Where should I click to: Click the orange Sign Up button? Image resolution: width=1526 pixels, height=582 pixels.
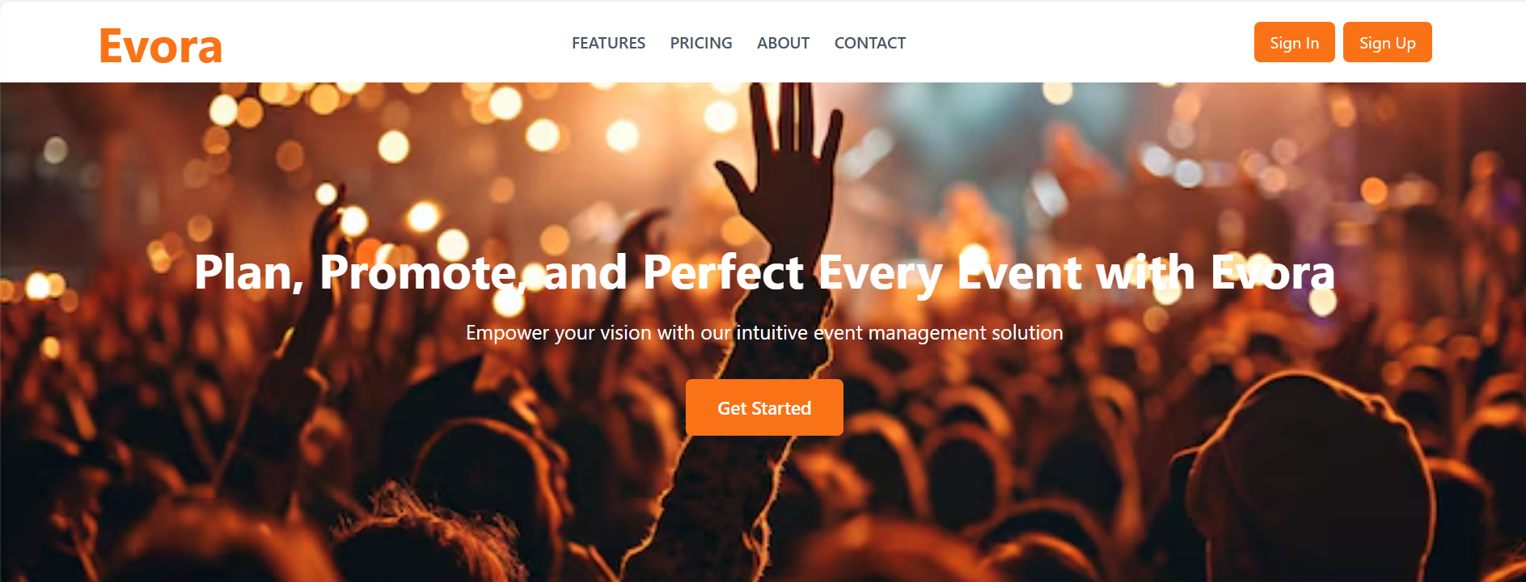tap(1387, 43)
